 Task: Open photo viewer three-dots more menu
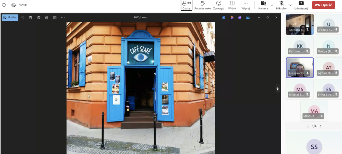[63, 17]
